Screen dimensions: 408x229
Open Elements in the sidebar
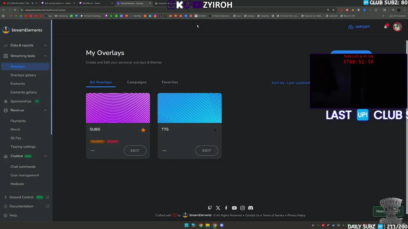[18, 84]
